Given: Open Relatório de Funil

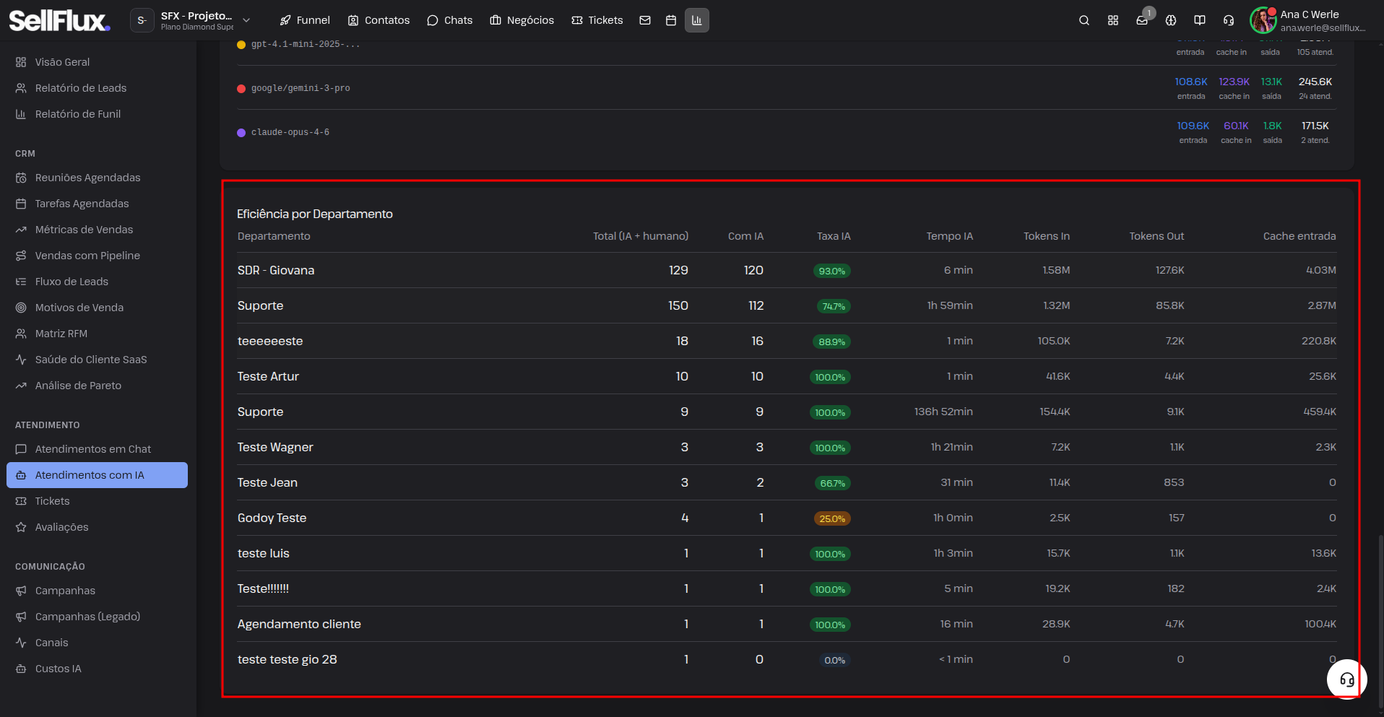Looking at the screenshot, I should coord(98,114).
